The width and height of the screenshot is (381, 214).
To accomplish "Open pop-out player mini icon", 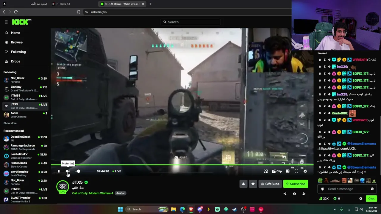I will [x=266, y=171].
